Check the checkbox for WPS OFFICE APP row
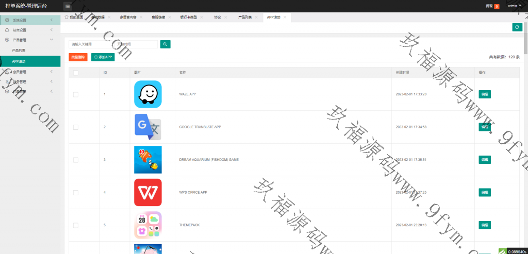The height and width of the screenshot is (254, 528). pos(76,192)
